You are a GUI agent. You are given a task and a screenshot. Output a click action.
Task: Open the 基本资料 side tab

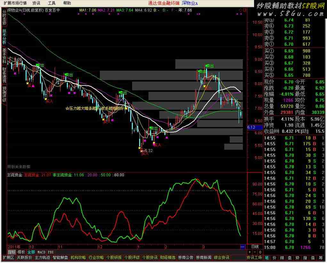point(4,56)
